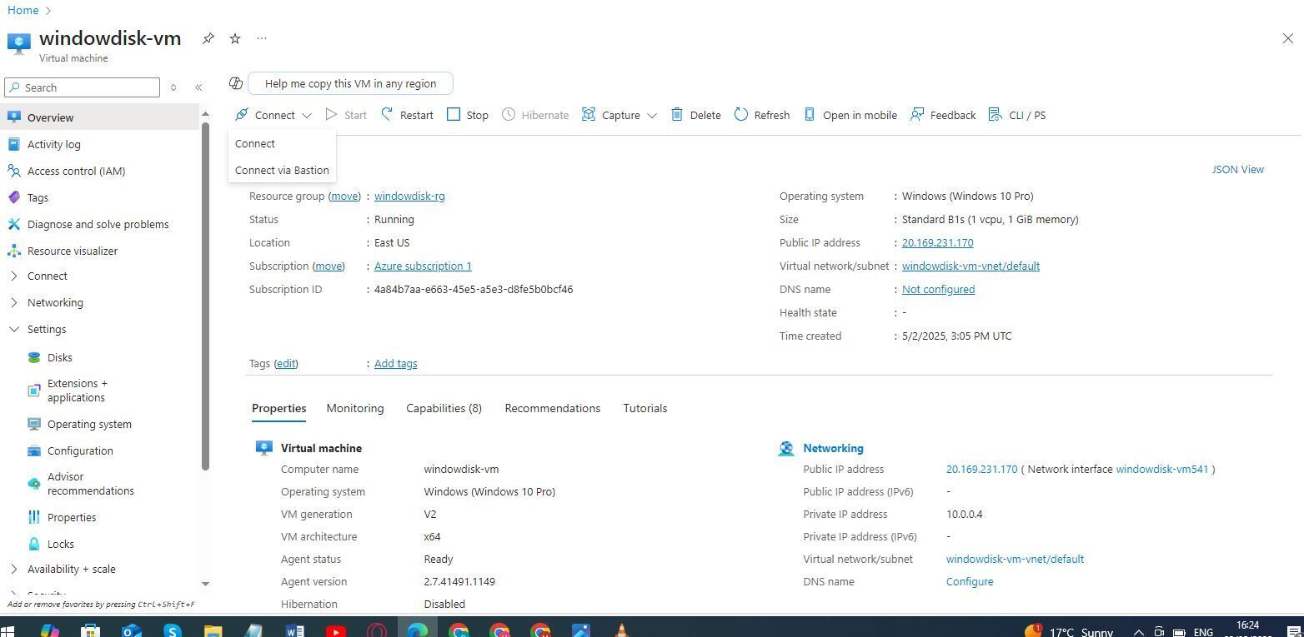The image size is (1304, 637).
Task: Open network interface windowdisk-vm541
Action: click(1161, 469)
